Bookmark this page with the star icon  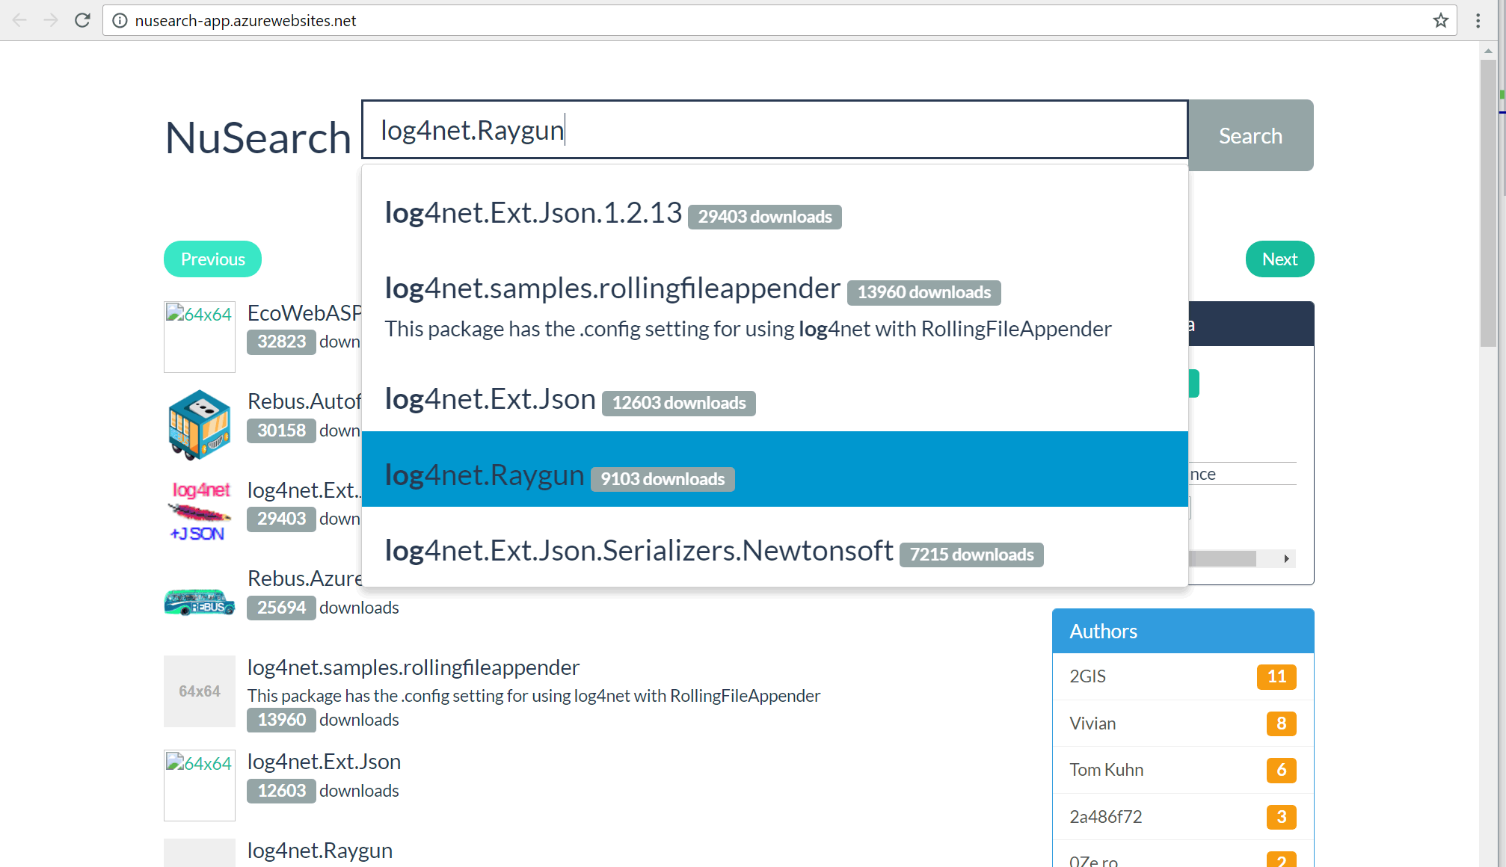[x=1440, y=20]
